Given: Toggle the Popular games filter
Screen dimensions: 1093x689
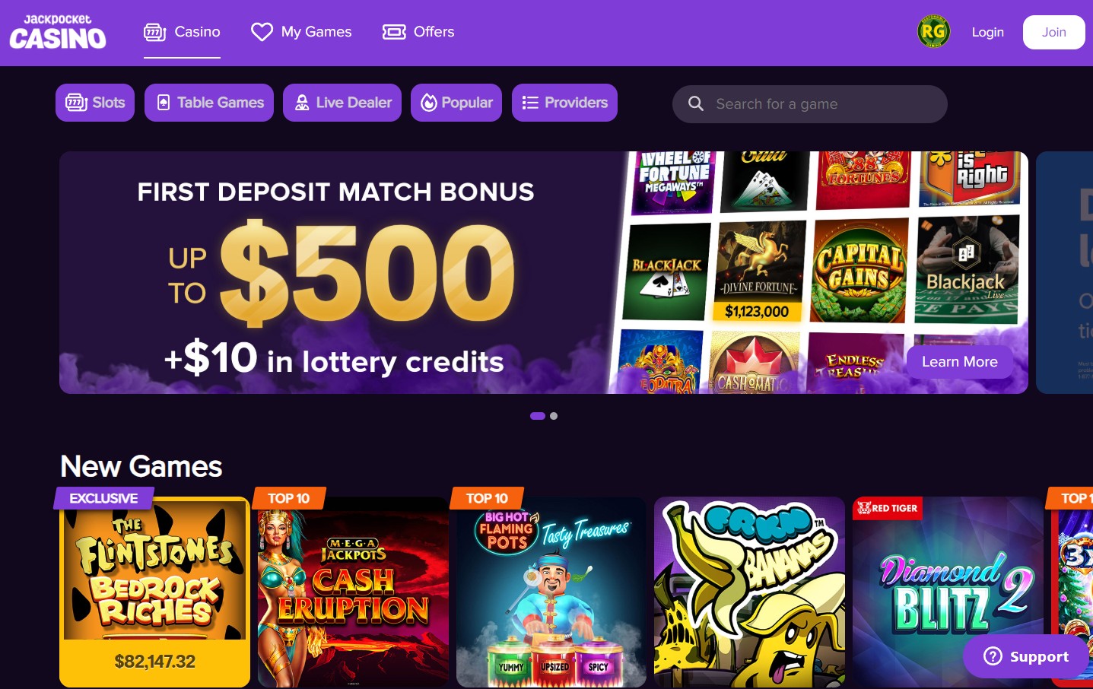Looking at the screenshot, I should [x=456, y=102].
